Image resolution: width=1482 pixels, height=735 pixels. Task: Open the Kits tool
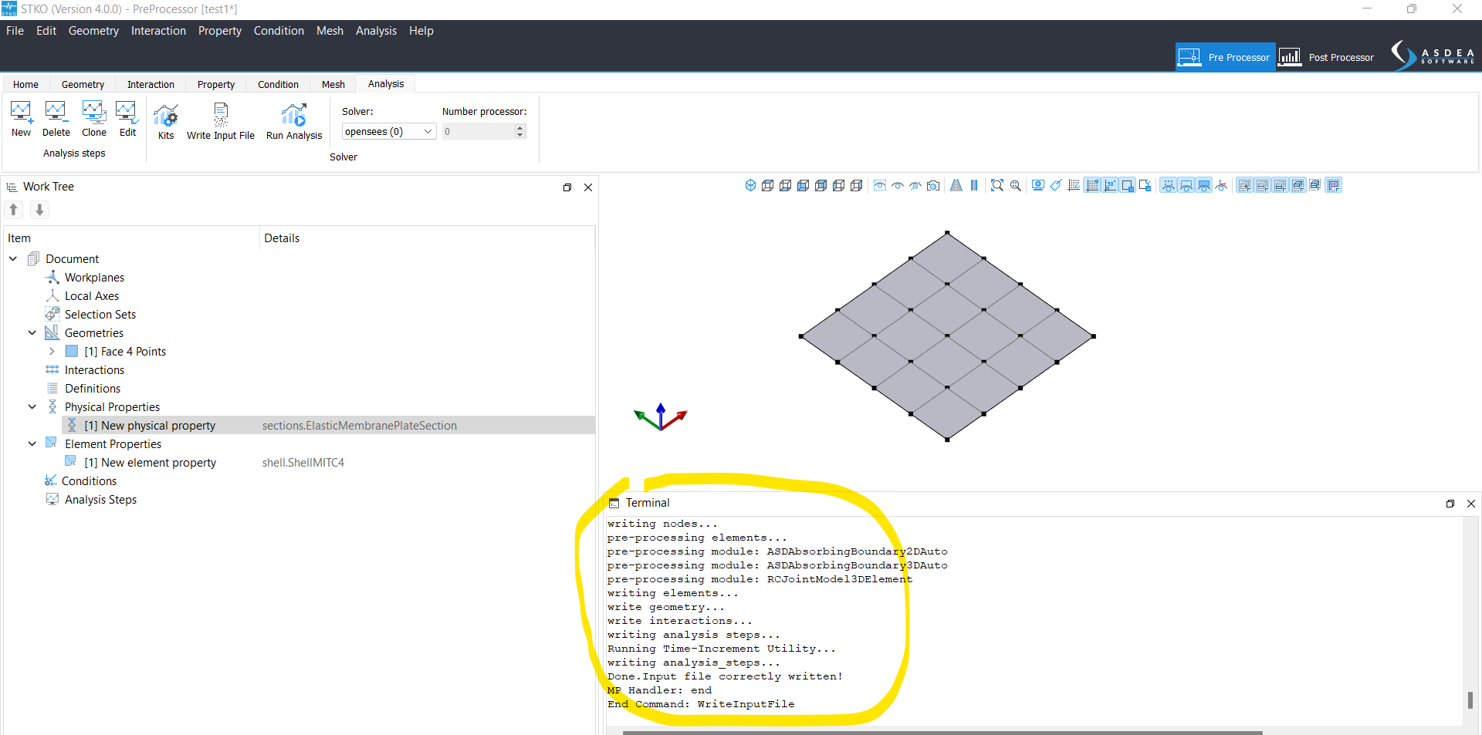click(x=166, y=122)
